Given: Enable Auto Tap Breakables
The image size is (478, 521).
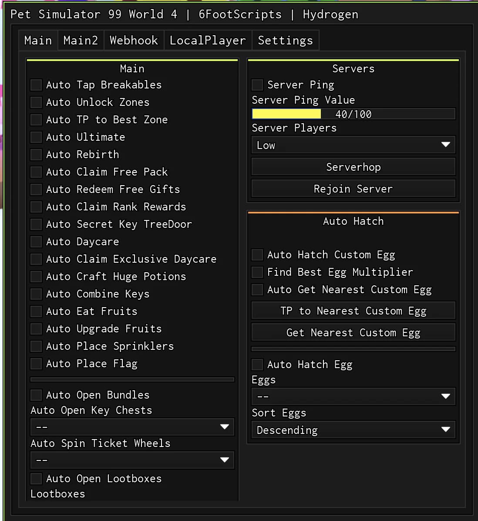Looking at the screenshot, I should coord(36,85).
